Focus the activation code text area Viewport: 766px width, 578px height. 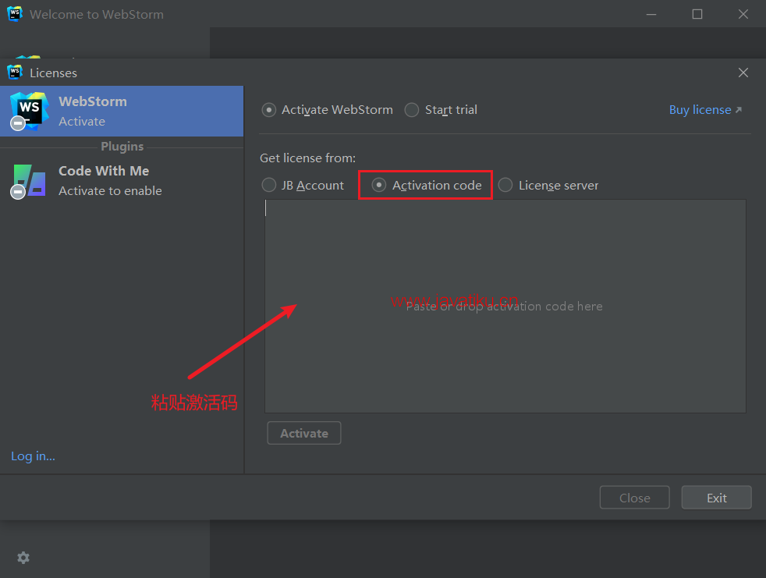click(x=505, y=306)
